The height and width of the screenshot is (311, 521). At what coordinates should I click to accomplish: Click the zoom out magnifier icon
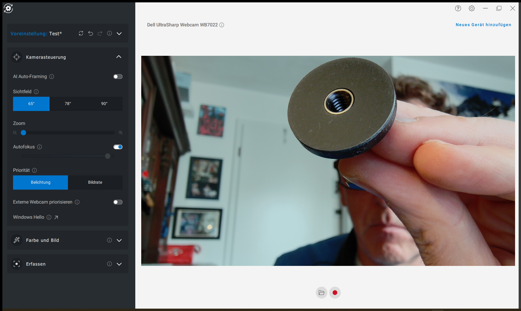click(15, 133)
